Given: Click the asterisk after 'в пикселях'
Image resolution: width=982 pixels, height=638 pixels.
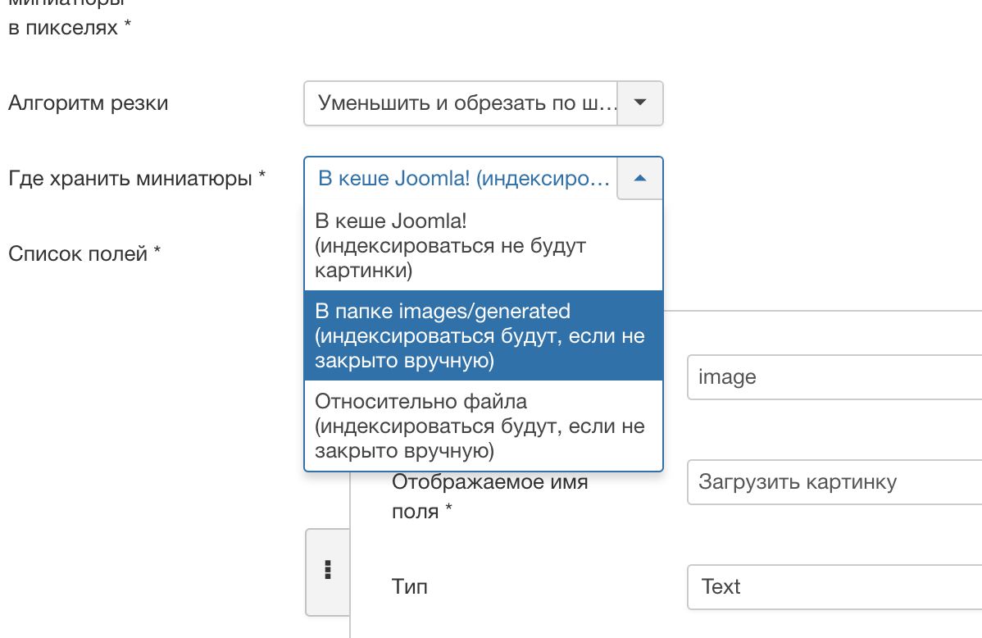Looking at the screenshot, I should tap(127, 26).
